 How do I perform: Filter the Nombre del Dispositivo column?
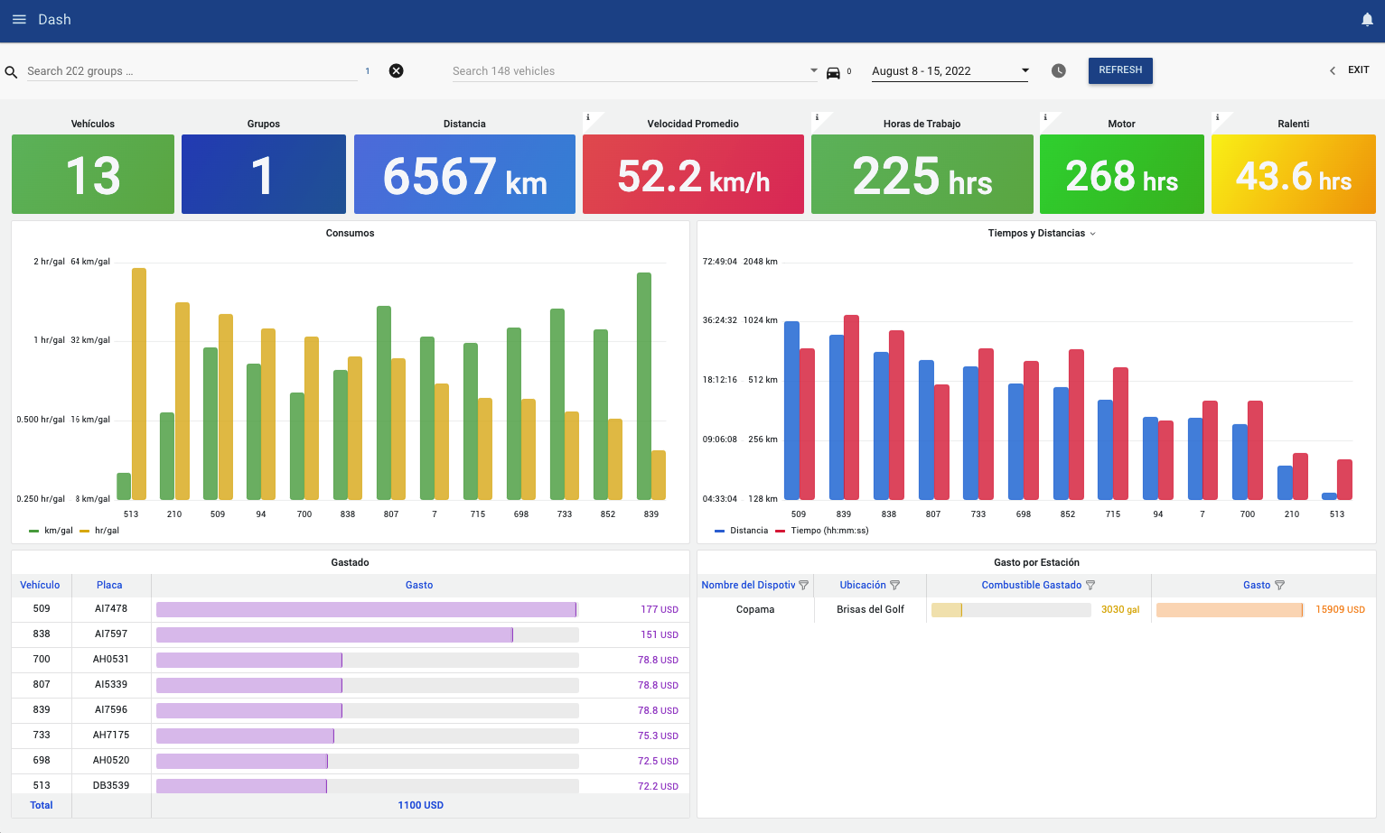[x=804, y=585]
